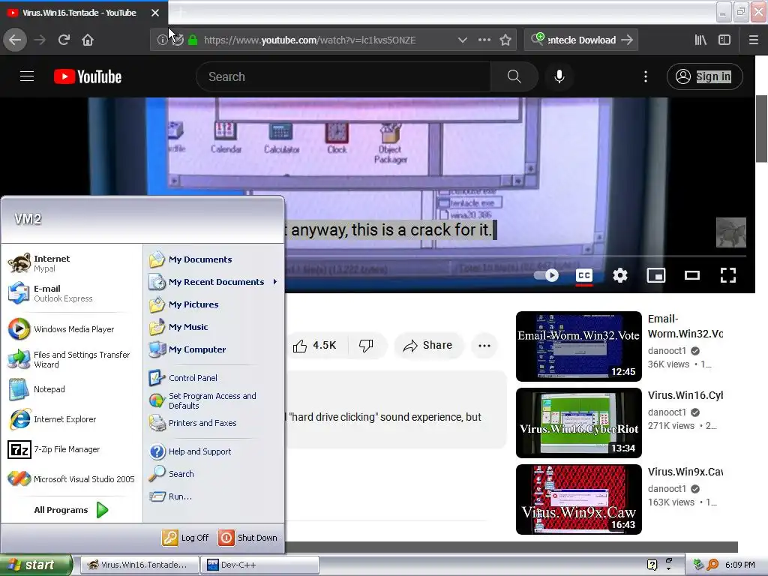
Task: Toggle the autoplay switch in player
Action: pyautogui.click(x=547, y=275)
